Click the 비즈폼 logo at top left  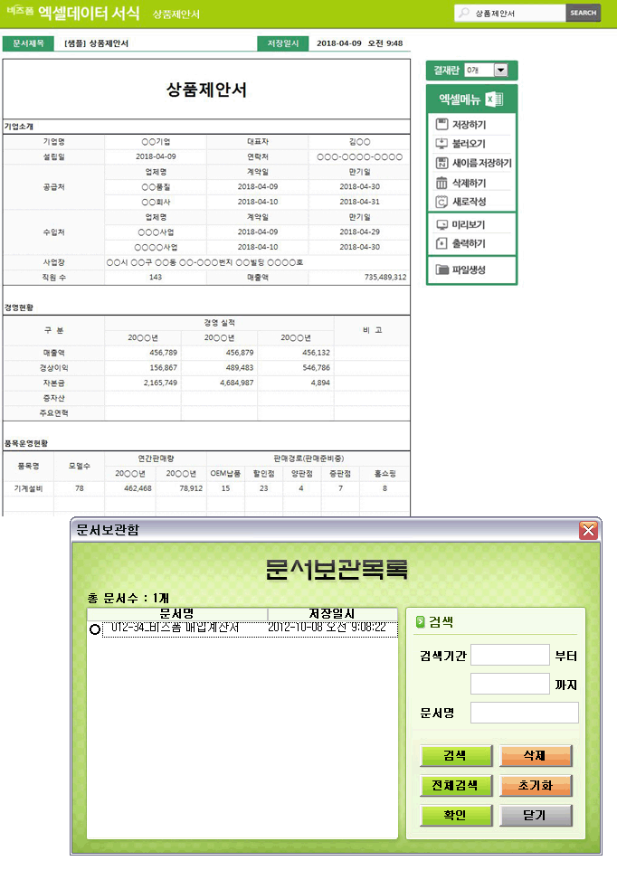21,11
